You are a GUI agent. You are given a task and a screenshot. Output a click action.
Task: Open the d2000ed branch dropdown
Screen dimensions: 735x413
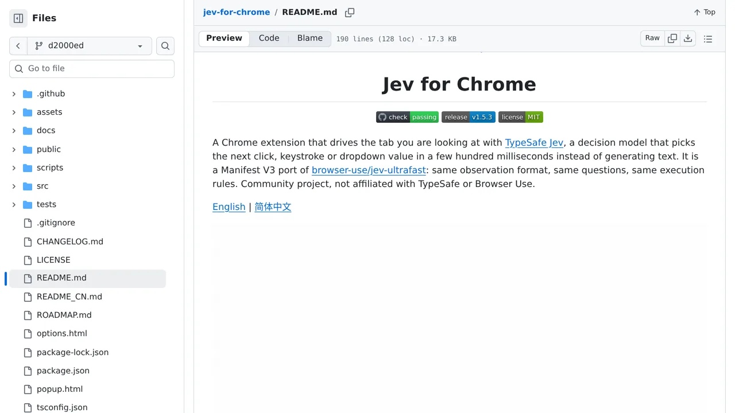pos(90,46)
